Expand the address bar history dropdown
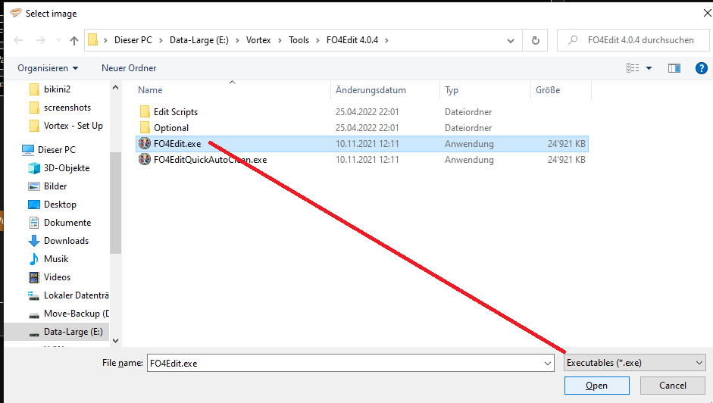This screenshot has height=403, width=713. (x=511, y=40)
